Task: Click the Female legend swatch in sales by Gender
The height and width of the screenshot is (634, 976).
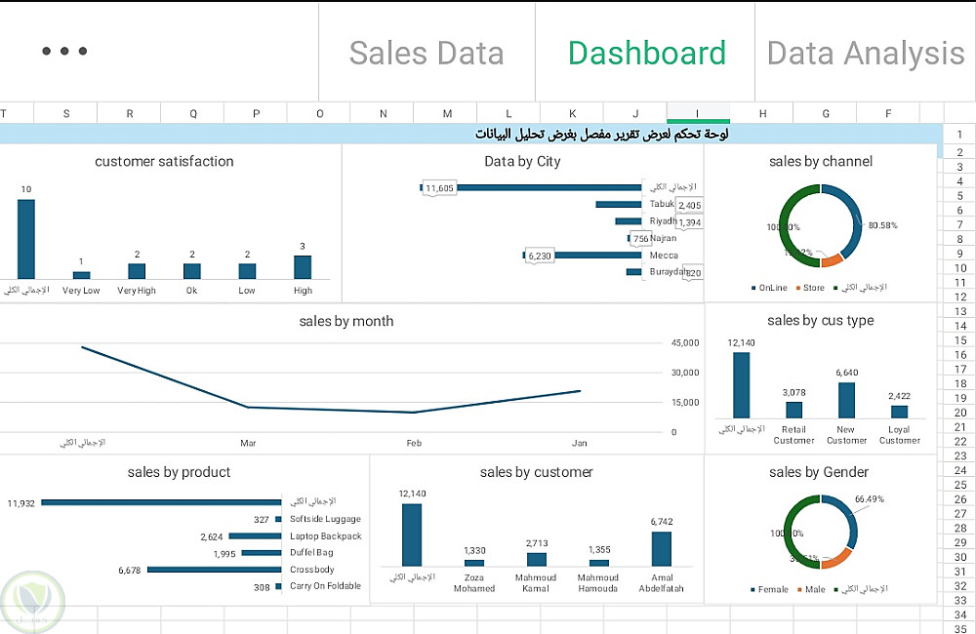Action: point(754,590)
